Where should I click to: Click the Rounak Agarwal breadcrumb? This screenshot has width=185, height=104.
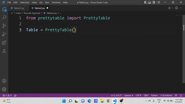(32, 13)
